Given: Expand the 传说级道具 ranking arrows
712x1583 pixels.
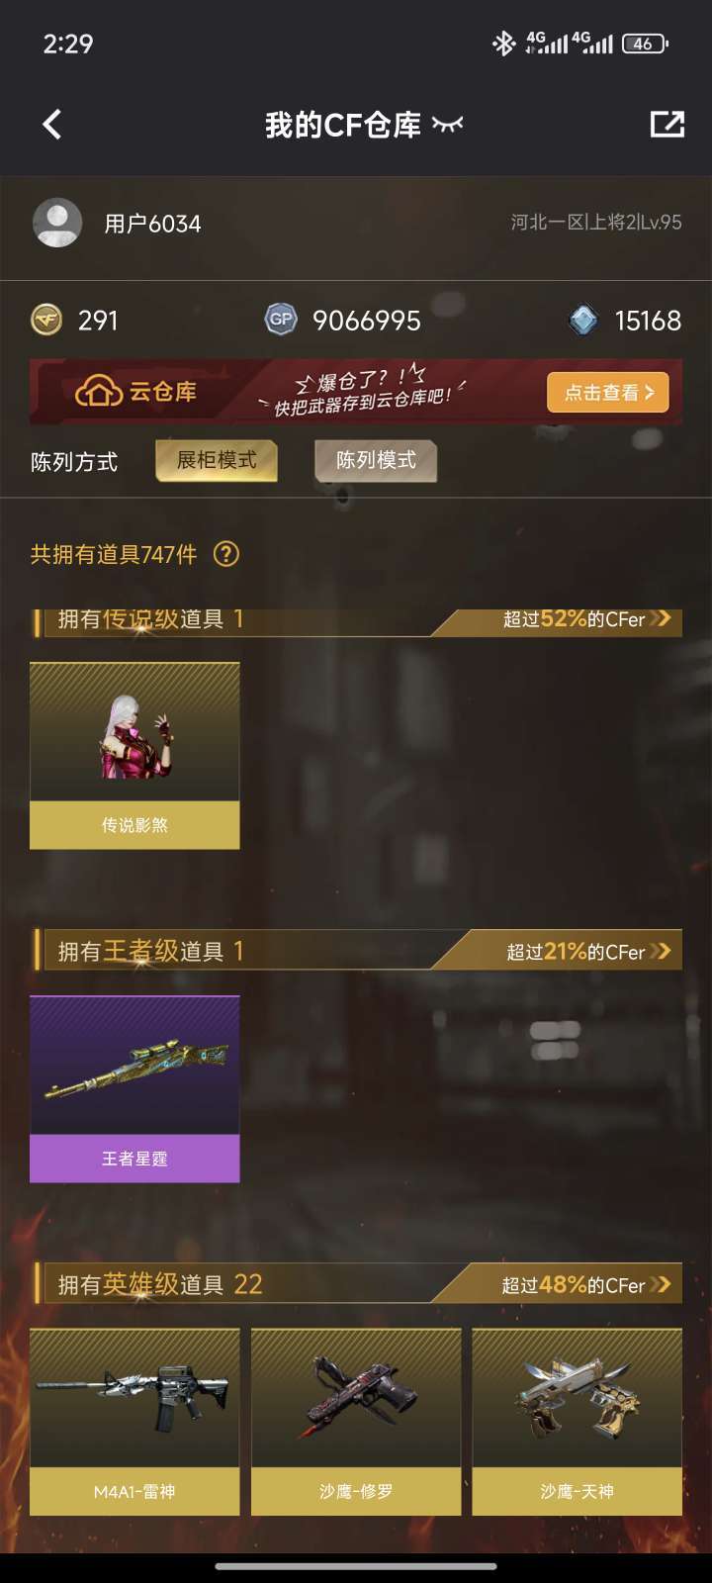Looking at the screenshot, I should tap(661, 619).
